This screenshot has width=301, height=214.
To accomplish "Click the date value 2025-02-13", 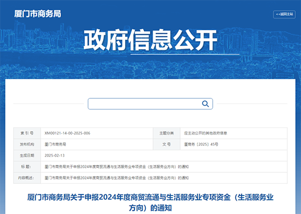I will pos(54,155).
